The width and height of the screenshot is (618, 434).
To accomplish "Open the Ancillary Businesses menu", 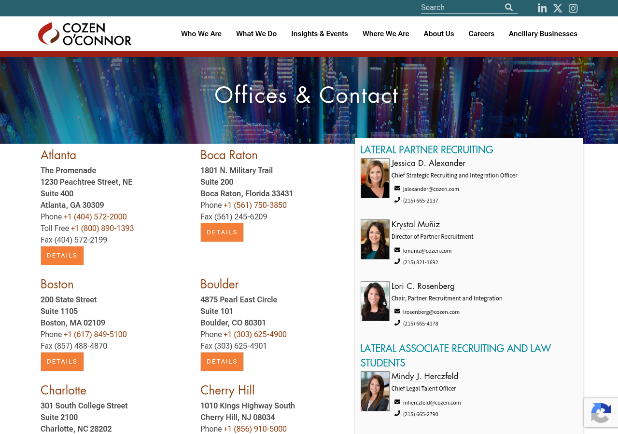I will point(543,34).
